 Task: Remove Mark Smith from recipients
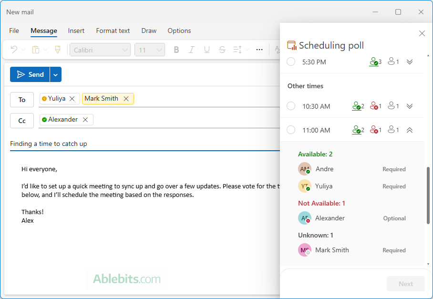[x=126, y=98]
